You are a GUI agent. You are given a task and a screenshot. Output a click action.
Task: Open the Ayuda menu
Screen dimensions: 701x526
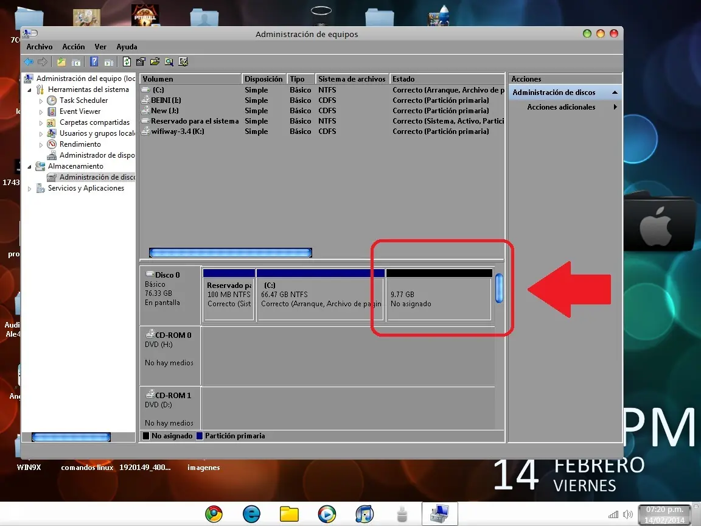click(x=127, y=46)
